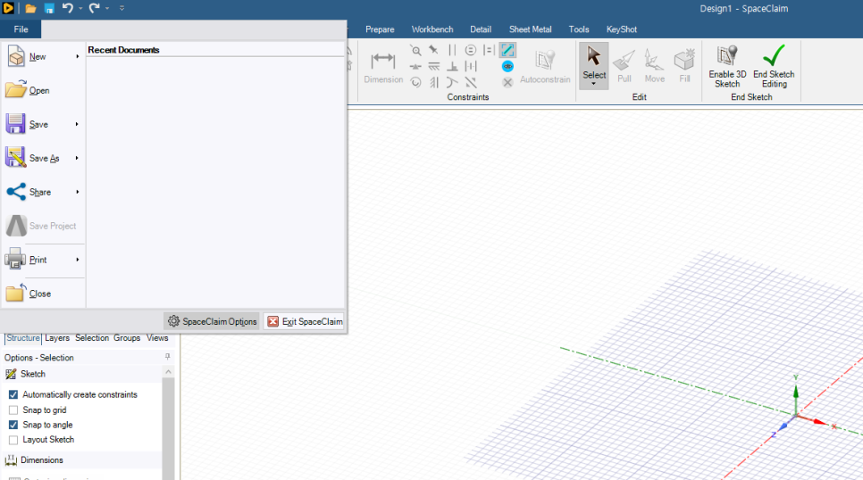The image size is (863, 480).
Task: Undo the last action
Action: tap(68, 8)
